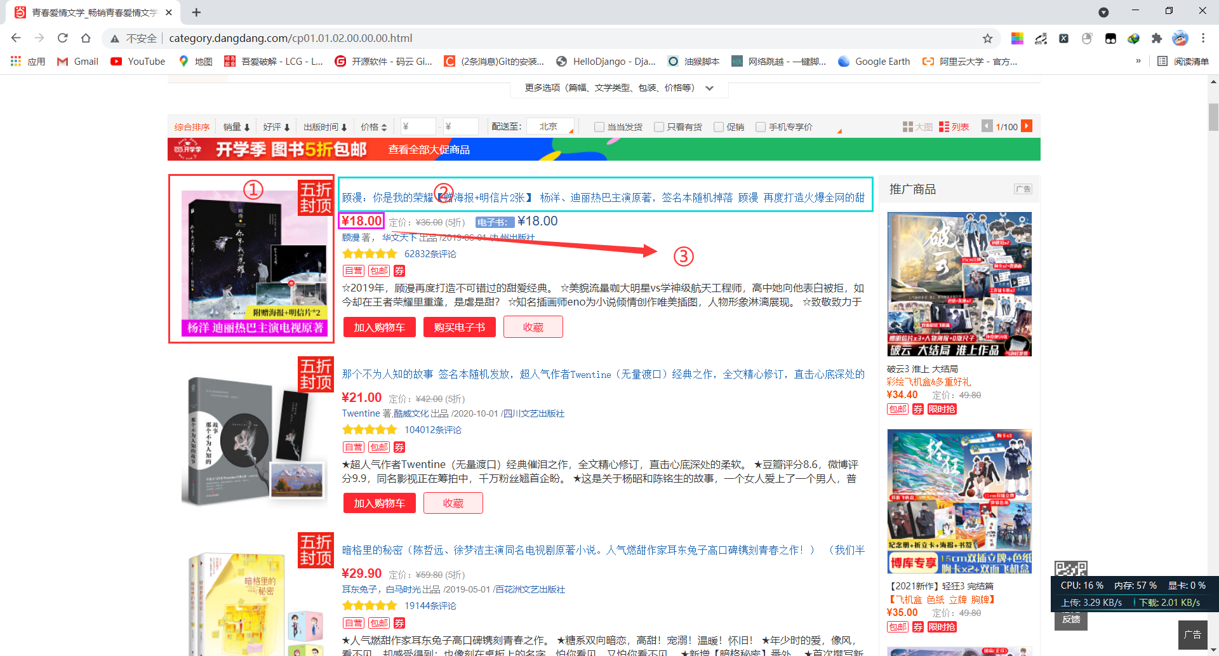
Task: Open the 你是我的荣耀 book title link
Action: 603,197
